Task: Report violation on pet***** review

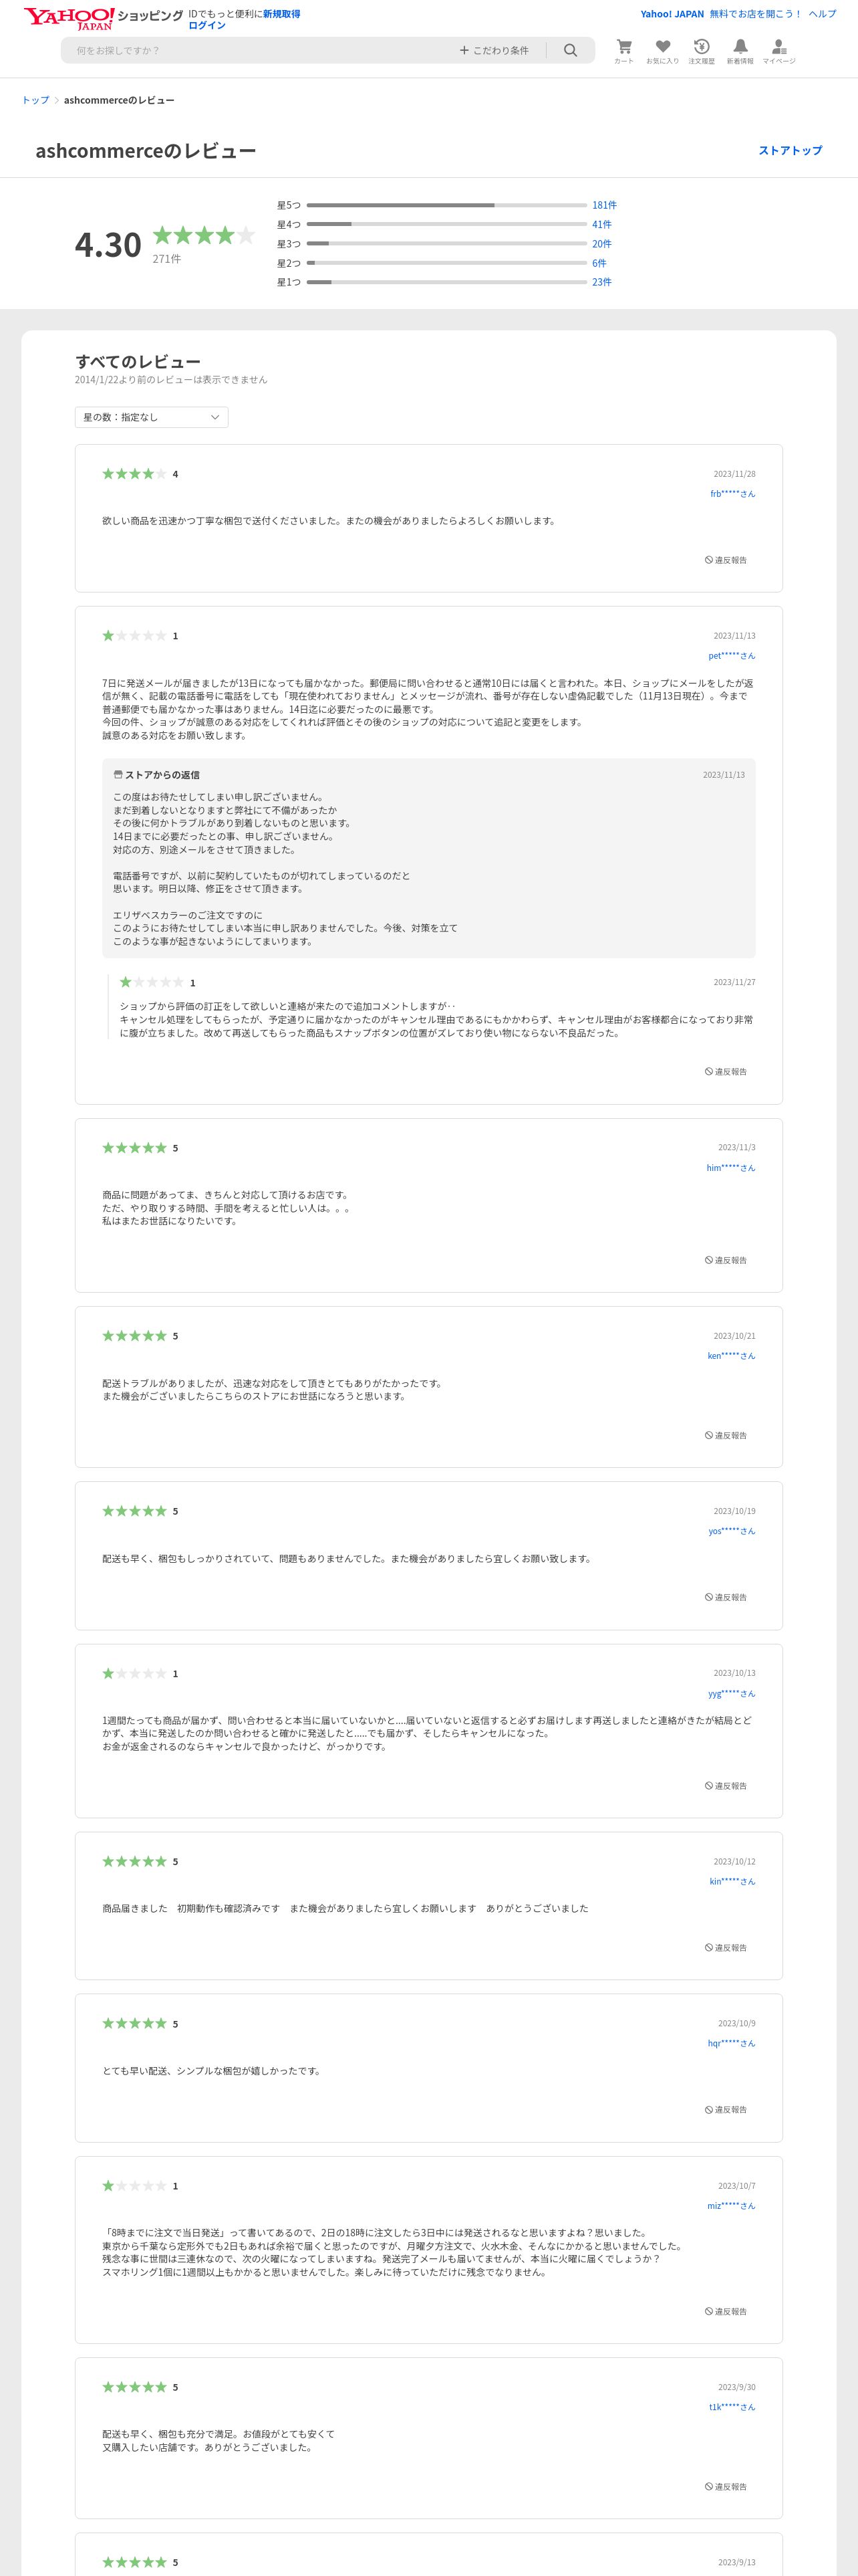Action: [726, 1072]
